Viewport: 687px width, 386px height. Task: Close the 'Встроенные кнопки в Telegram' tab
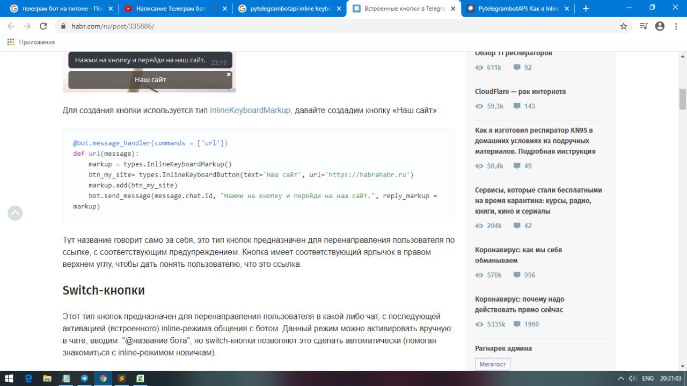[452, 9]
